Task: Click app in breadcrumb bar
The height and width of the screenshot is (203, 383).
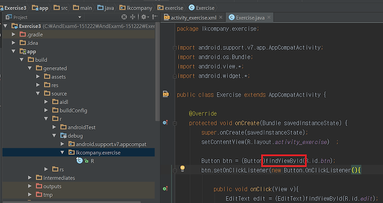Action: click(x=40, y=8)
